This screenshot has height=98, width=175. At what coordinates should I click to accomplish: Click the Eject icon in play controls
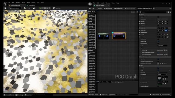[47, 8]
